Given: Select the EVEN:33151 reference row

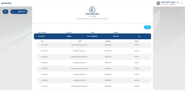Looking at the screenshot, I should click(x=94, y=80).
